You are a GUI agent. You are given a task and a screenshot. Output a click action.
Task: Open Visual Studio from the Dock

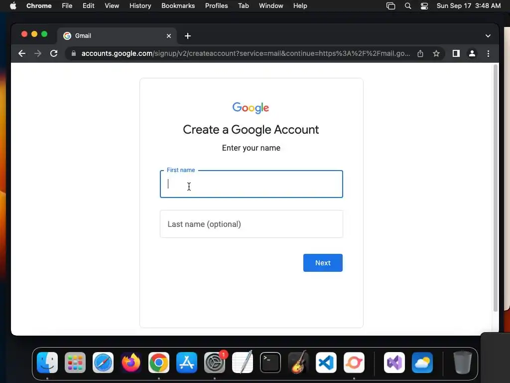[x=394, y=363]
